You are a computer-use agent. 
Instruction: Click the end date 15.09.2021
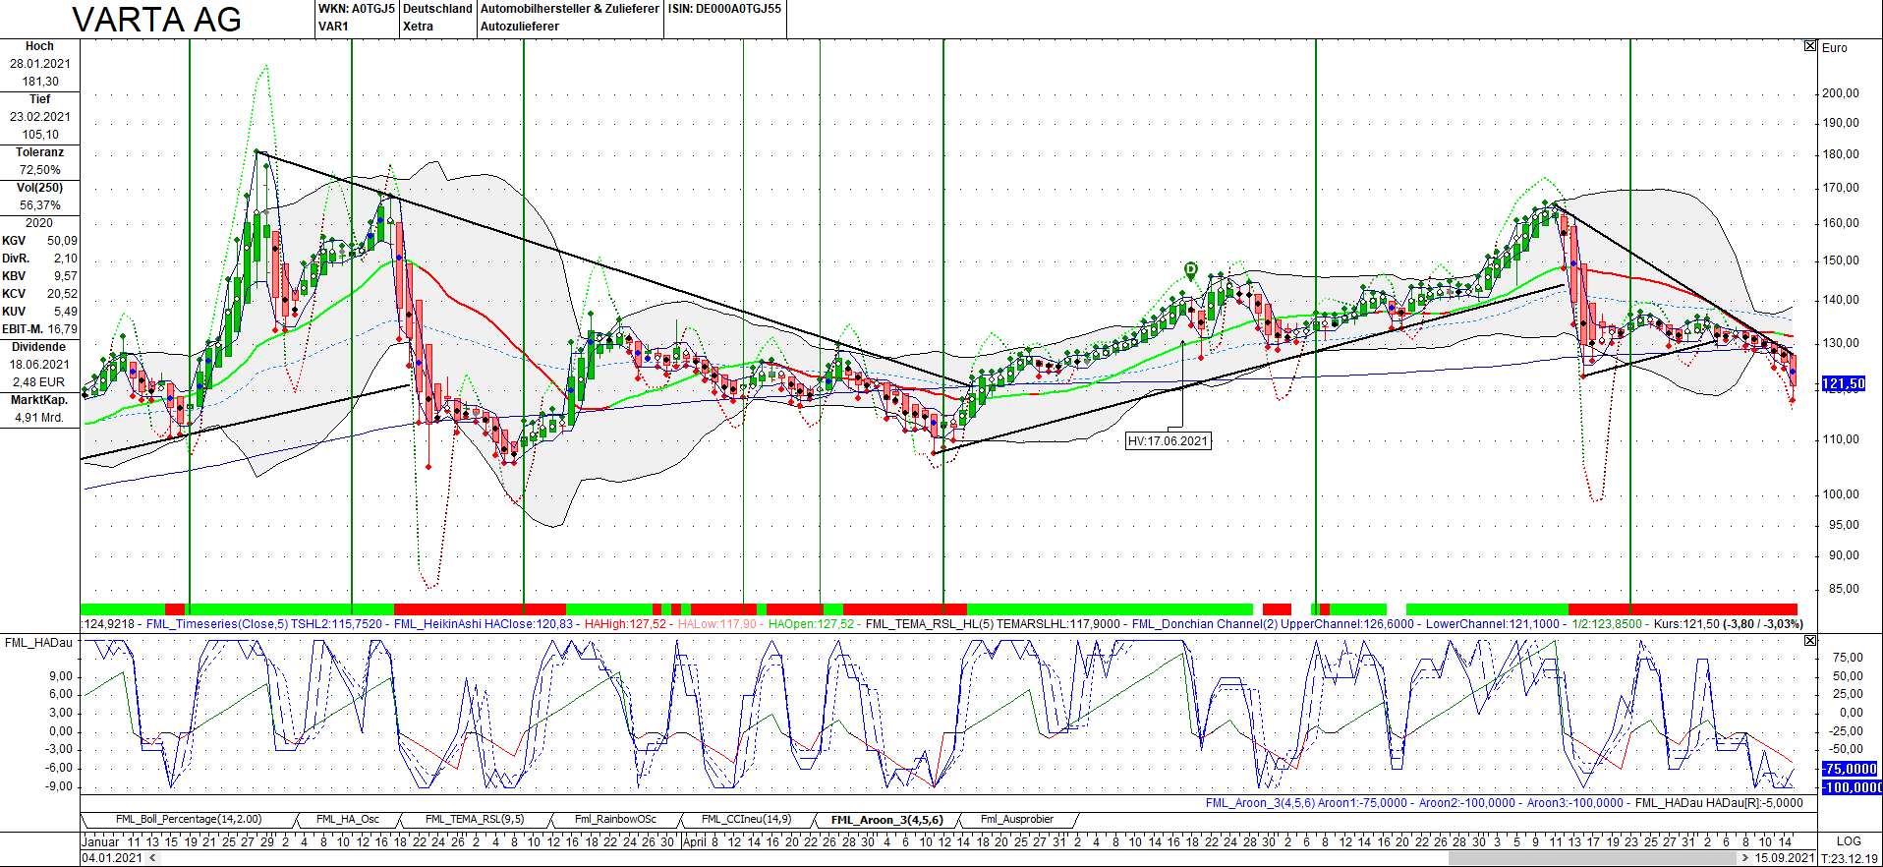(x=1785, y=858)
